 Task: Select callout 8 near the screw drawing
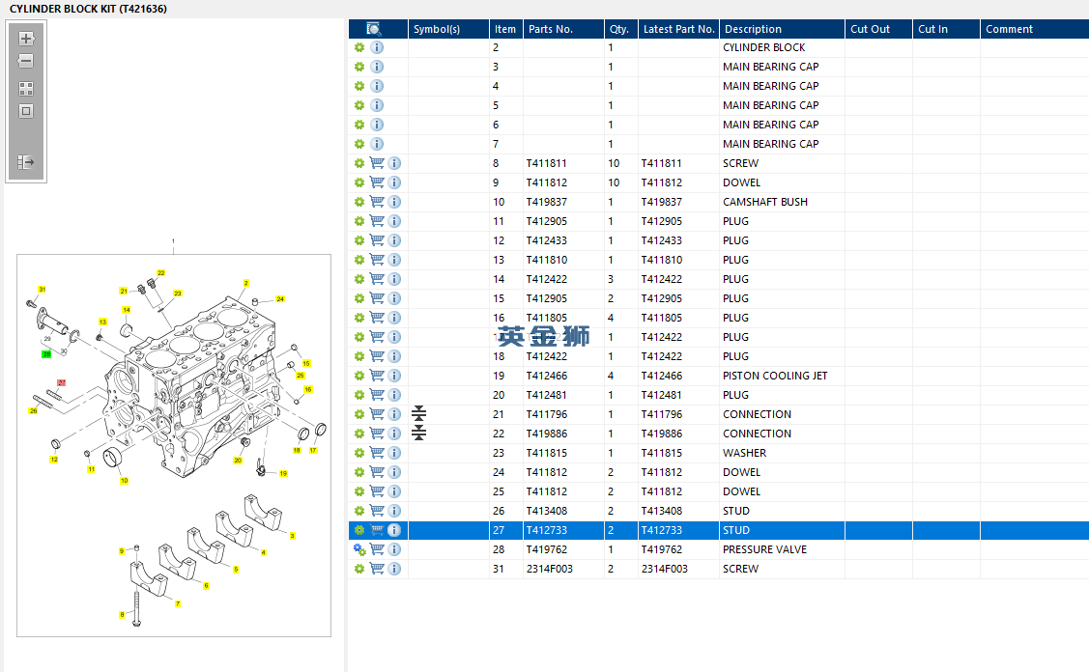(122, 614)
